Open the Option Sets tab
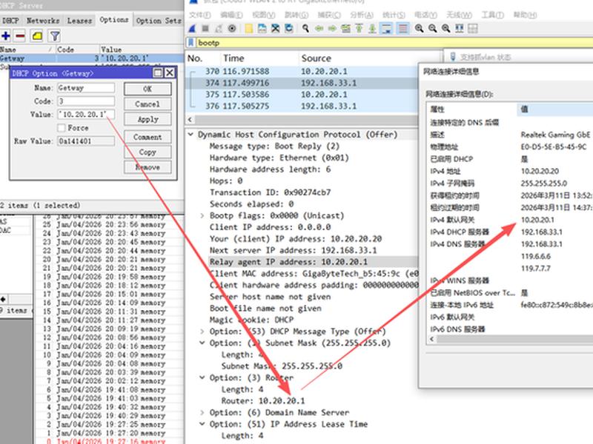 pyautogui.click(x=159, y=21)
